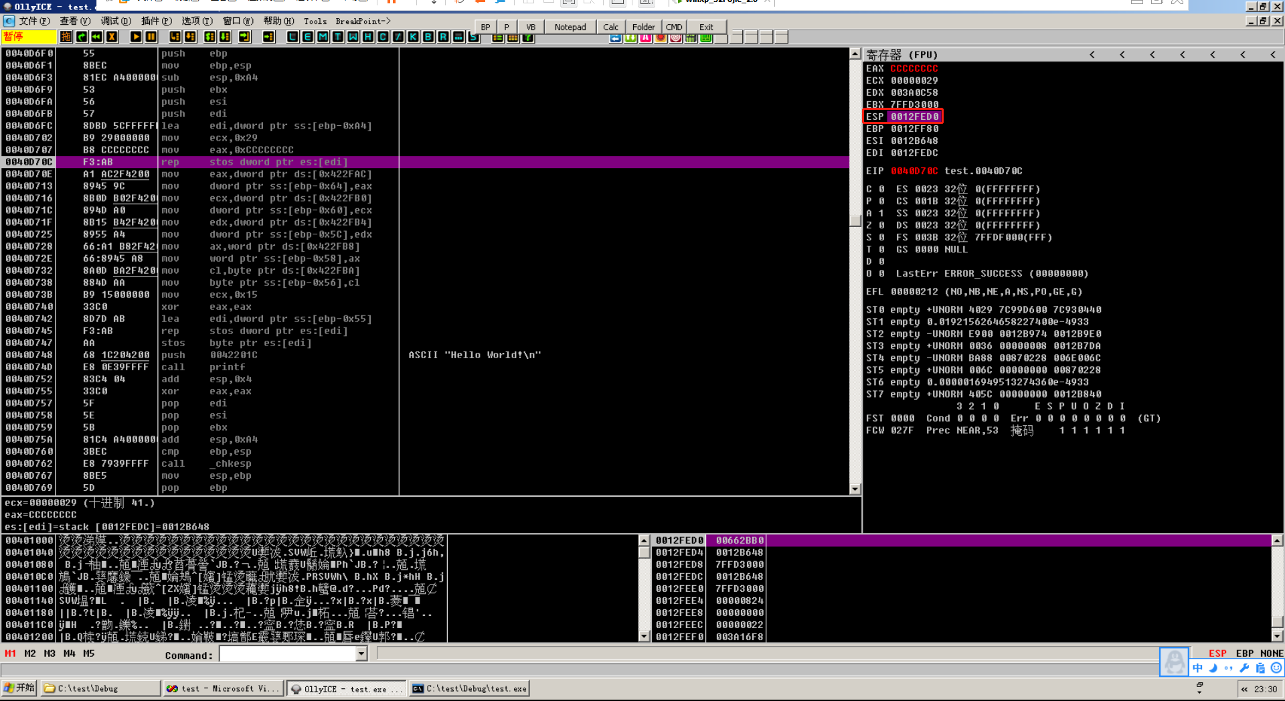Viewport: 1285px width, 701px height.
Task: Open the BreakPoint-> menu
Action: (x=363, y=21)
